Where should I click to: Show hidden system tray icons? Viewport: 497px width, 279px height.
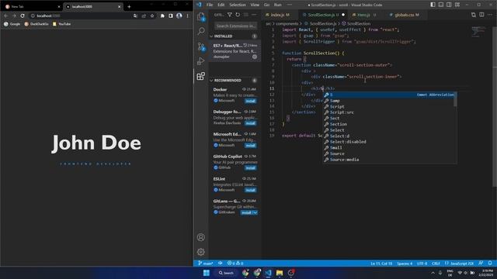433,273
